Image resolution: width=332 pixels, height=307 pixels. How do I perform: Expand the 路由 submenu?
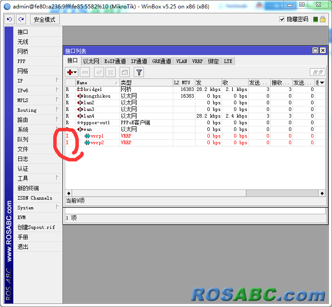coord(38,120)
